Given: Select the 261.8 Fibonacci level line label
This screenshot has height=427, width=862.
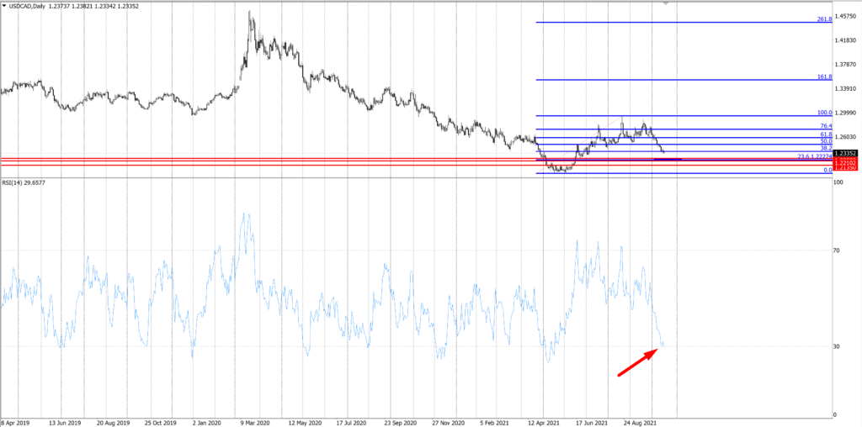Looking at the screenshot, I should coord(825,18).
